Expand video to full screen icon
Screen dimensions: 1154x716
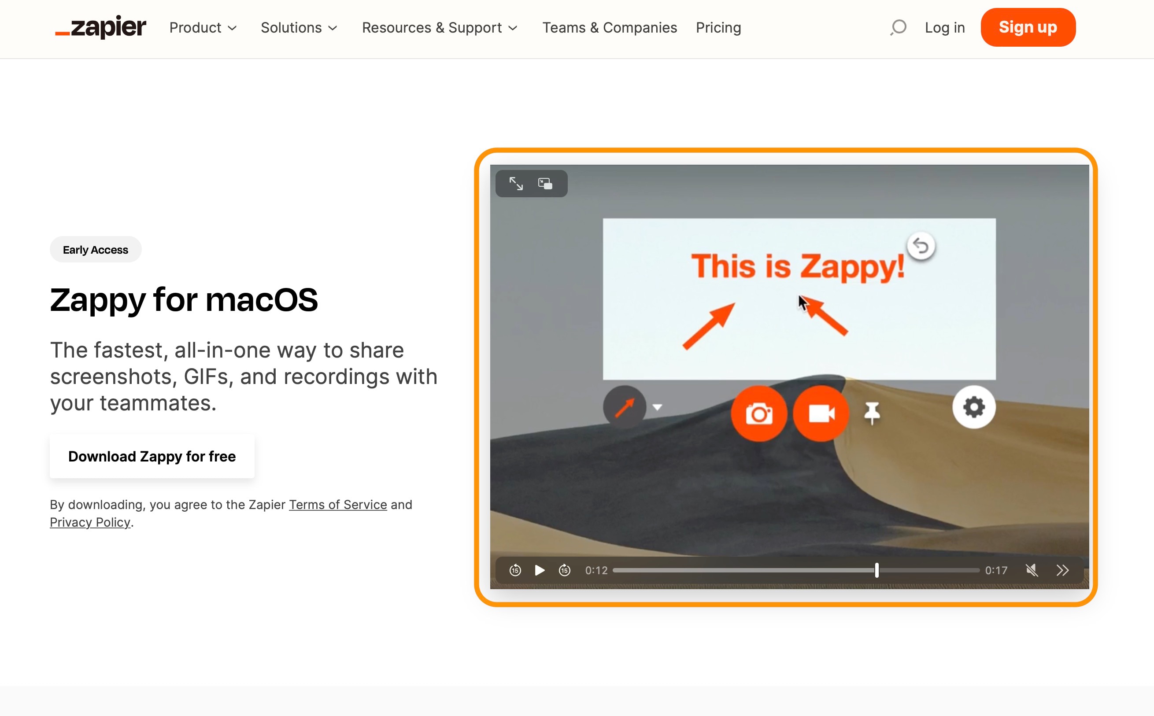[516, 183]
